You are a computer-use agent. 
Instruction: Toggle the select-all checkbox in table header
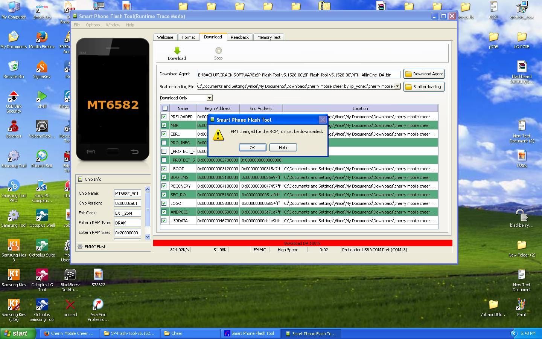click(x=165, y=108)
